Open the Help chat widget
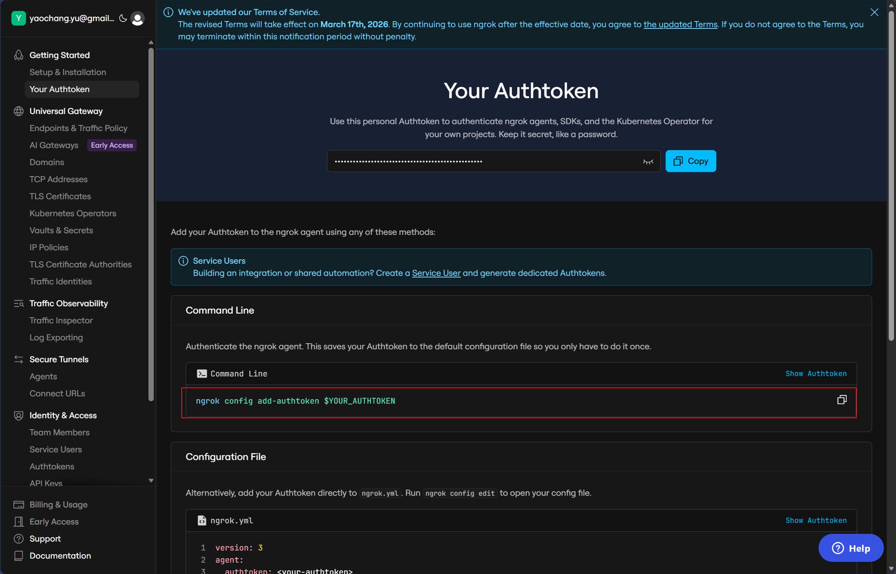 pos(850,548)
